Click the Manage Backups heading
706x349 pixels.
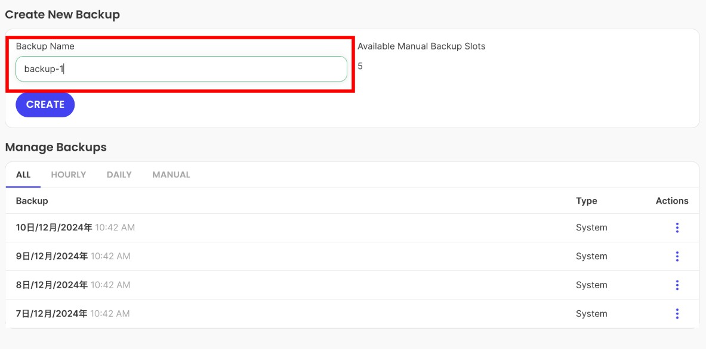pos(56,147)
